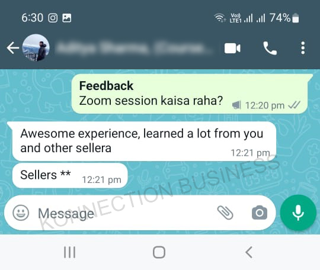Tap the green microphone voice message button

[x=298, y=213]
